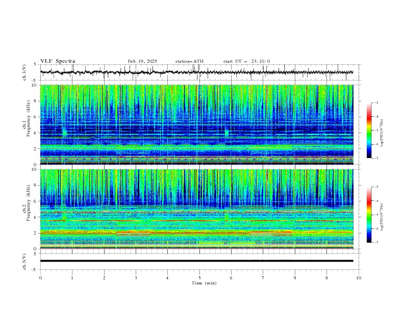The image size is (404, 312).
Task: Click the time axis tick label "7"
Action: coord(263,278)
